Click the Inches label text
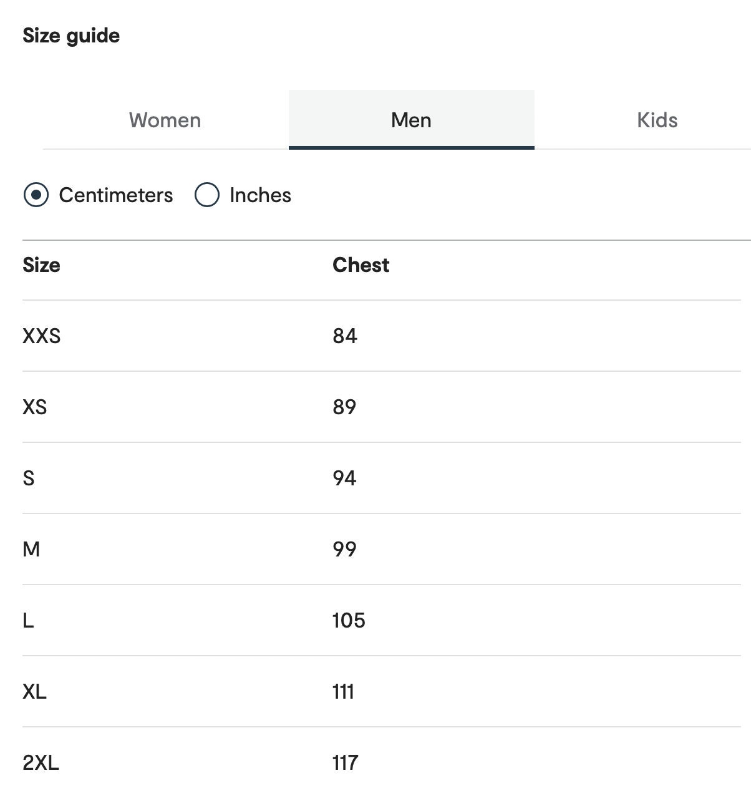The height and width of the screenshot is (801, 751). click(x=260, y=195)
